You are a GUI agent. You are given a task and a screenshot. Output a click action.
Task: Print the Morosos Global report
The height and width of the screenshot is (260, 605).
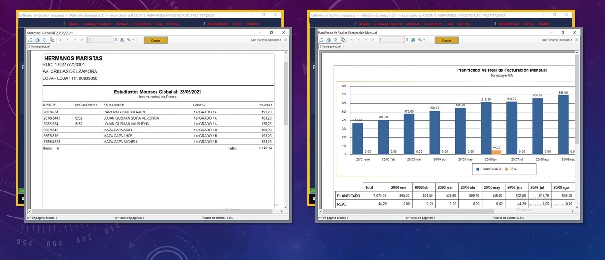[37, 40]
